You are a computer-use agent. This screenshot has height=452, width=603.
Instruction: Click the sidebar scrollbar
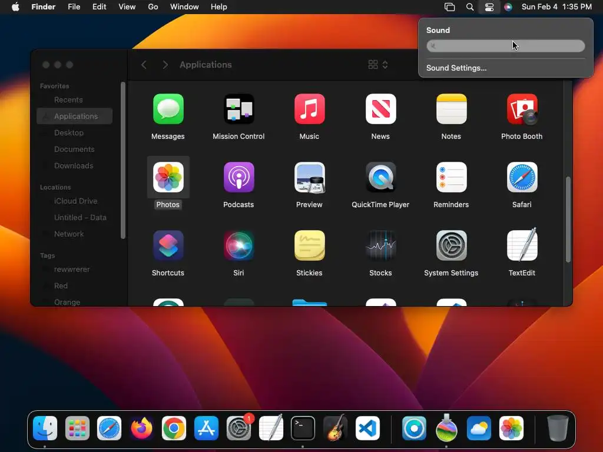pos(123,160)
